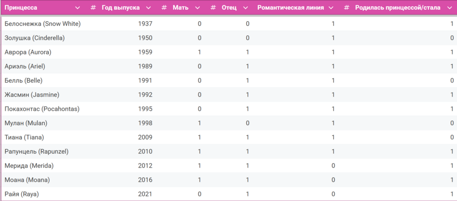Select the year 1959 cell
Screen dimensions: 457x201
[x=145, y=52]
